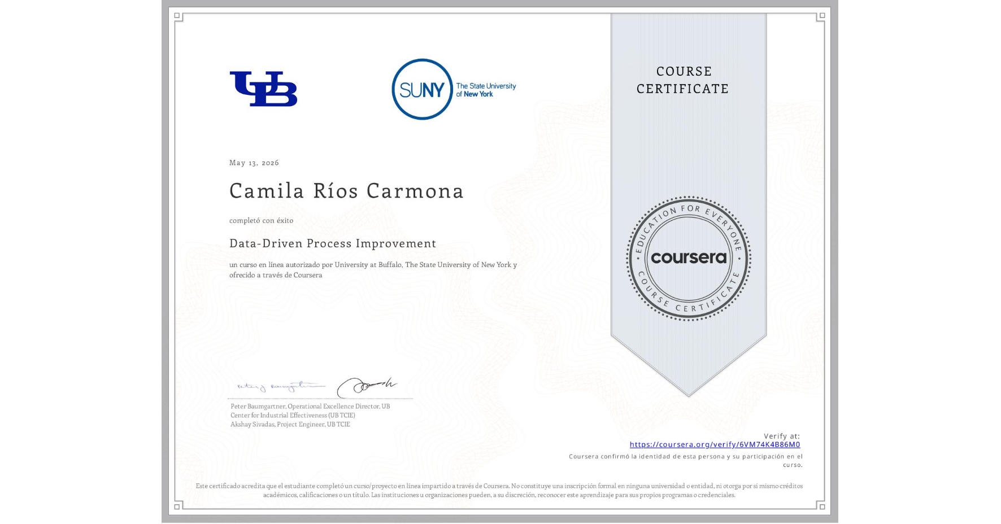Click Peter Baumgartner's signature
1001x524 pixels.
pos(281,387)
